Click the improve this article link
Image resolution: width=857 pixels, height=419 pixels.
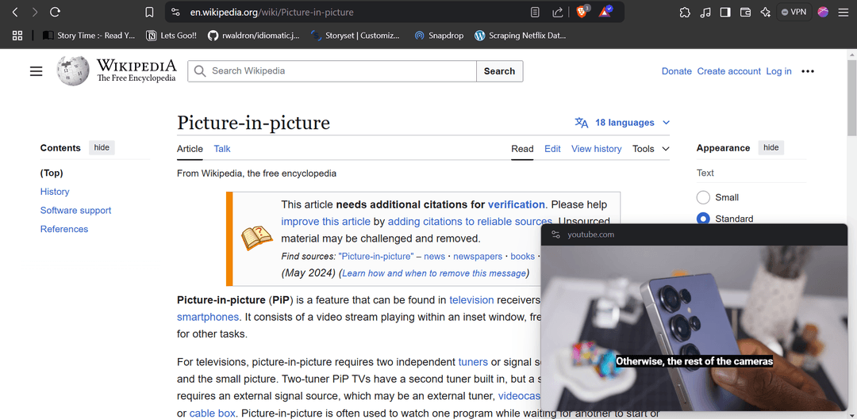click(326, 222)
